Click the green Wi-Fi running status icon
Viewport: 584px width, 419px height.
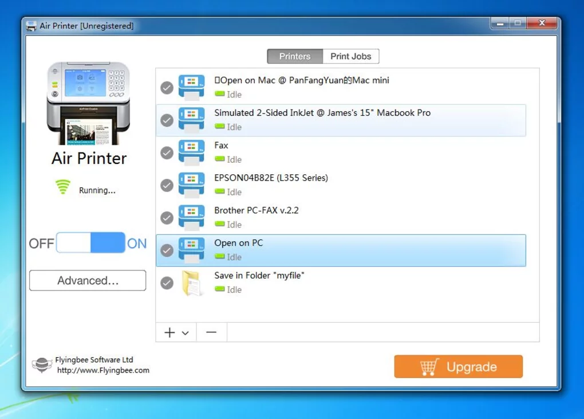(x=63, y=187)
